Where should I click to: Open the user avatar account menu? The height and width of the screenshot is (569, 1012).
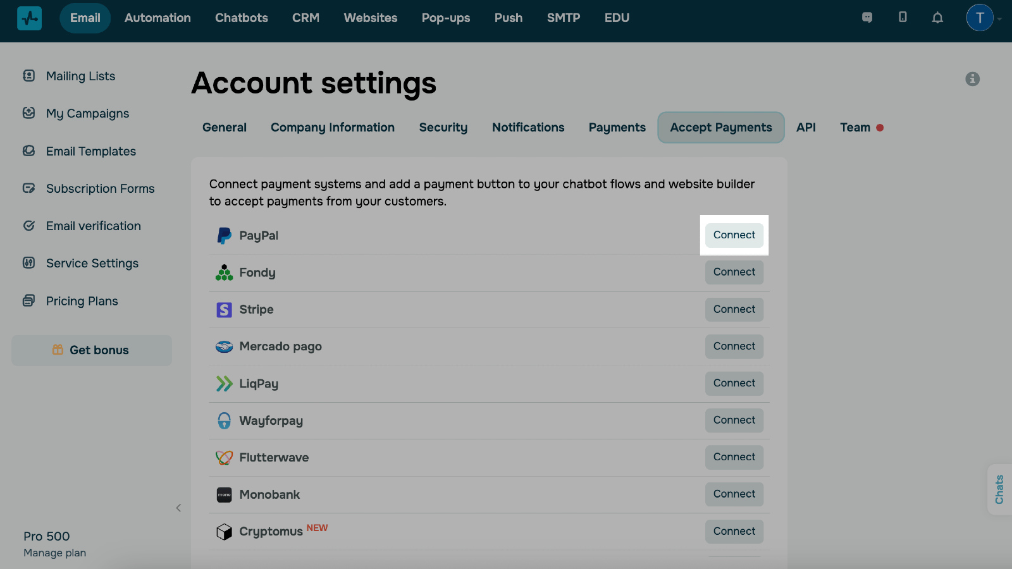pos(980,18)
